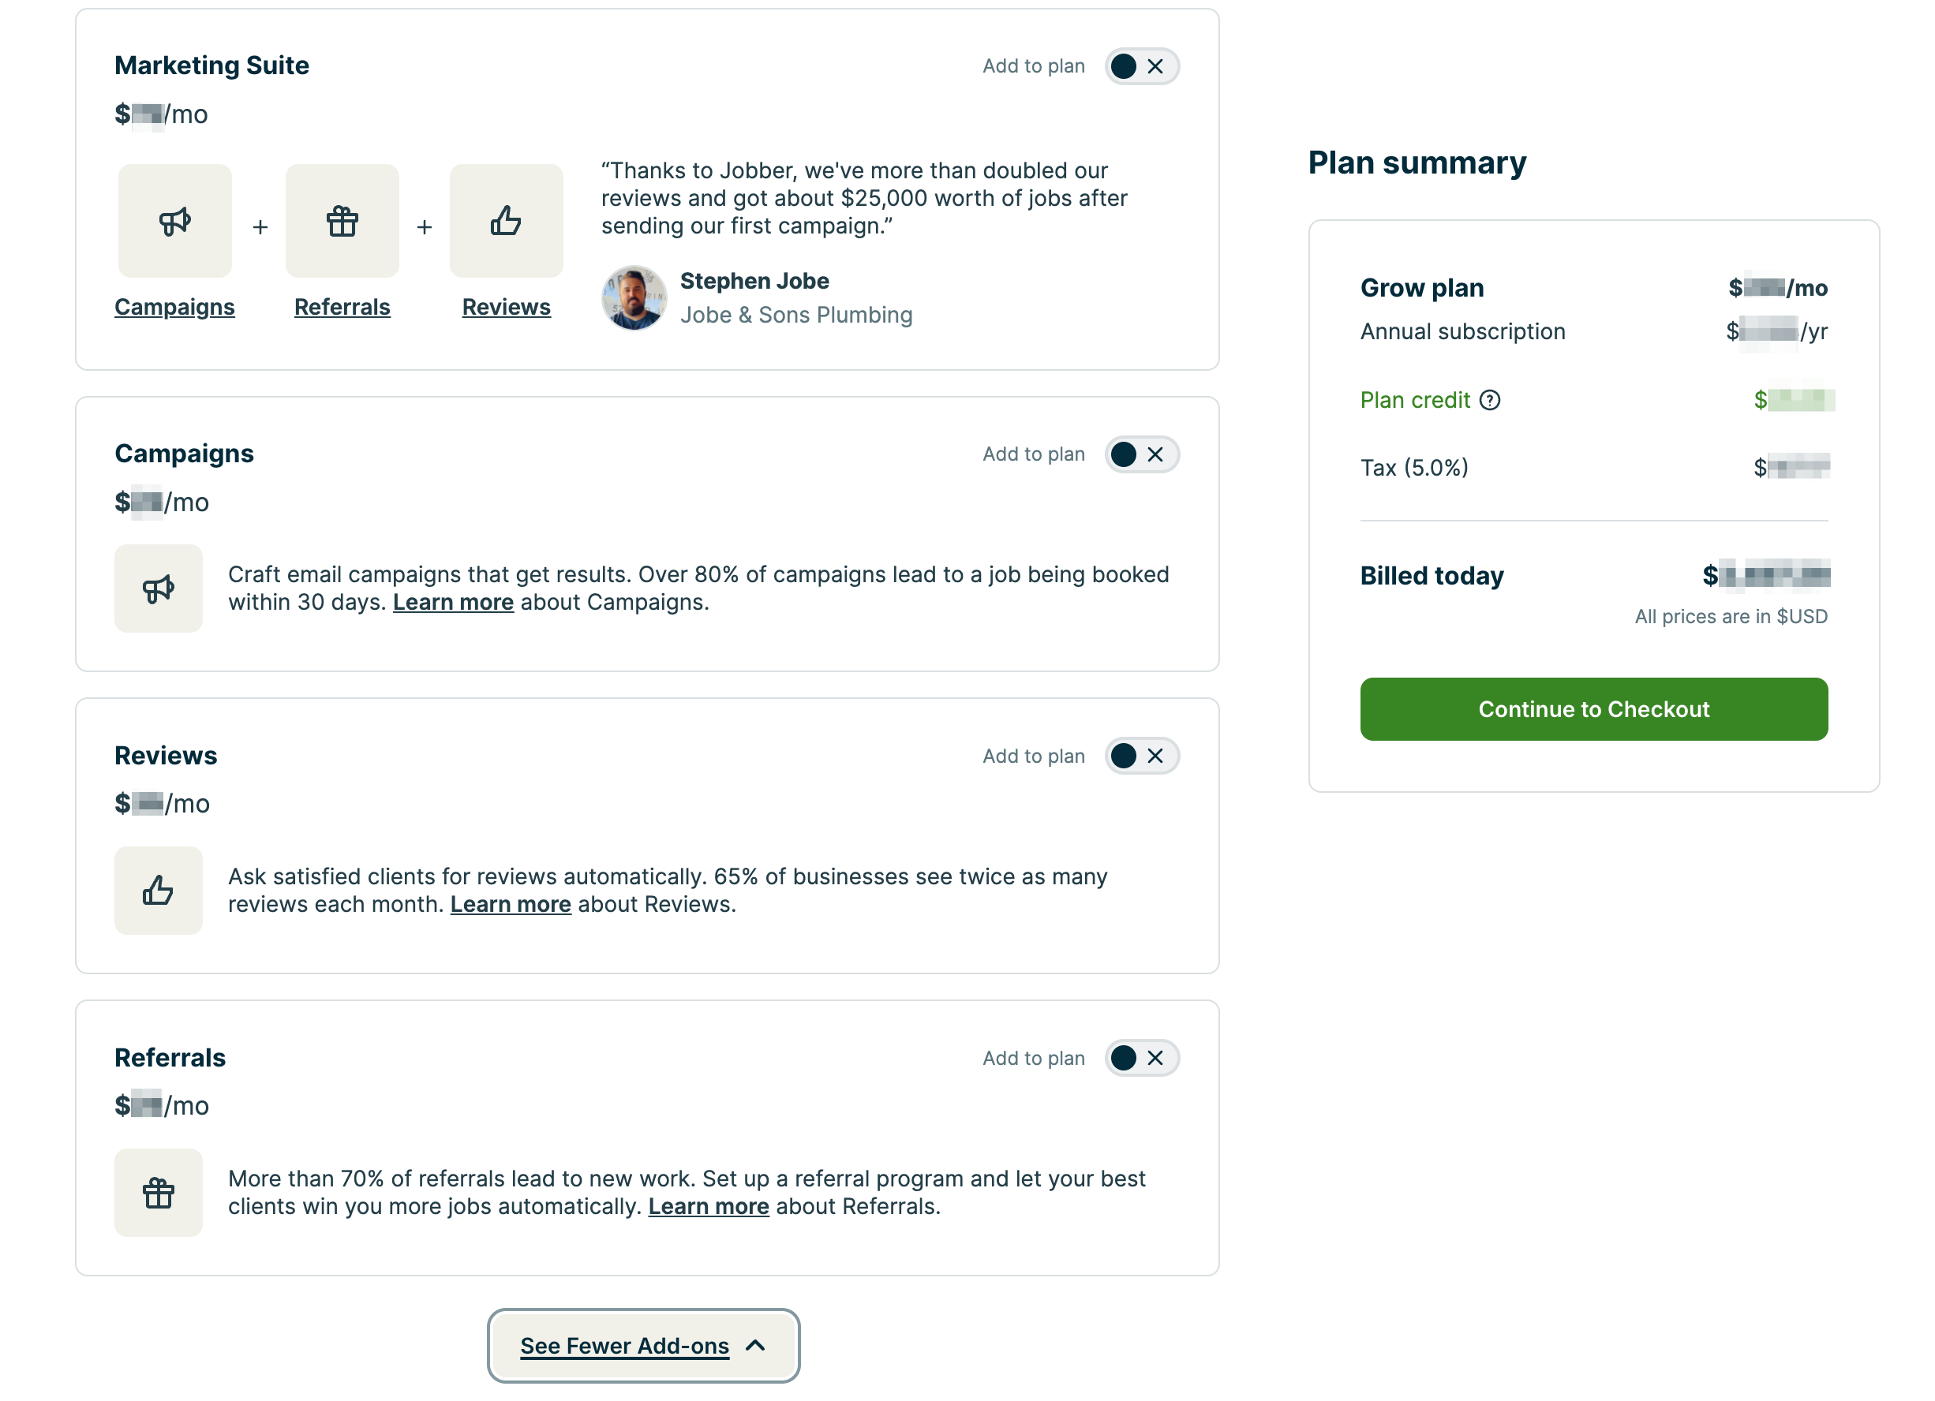Enable Campaigns add-on switch
The height and width of the screenshot is (1401, 1935).
point(1140,454)
